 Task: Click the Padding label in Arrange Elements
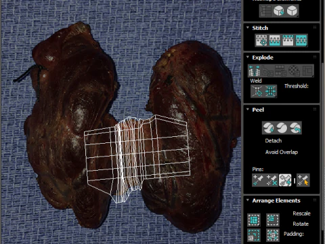click(294, 234)
